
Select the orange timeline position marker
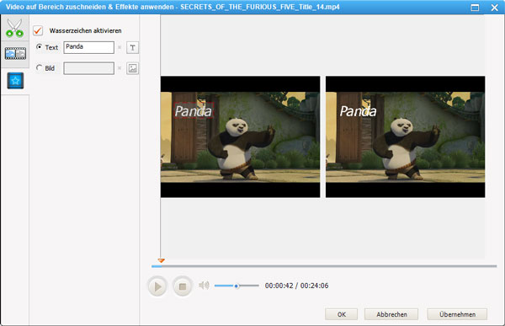tap(162, 260)
